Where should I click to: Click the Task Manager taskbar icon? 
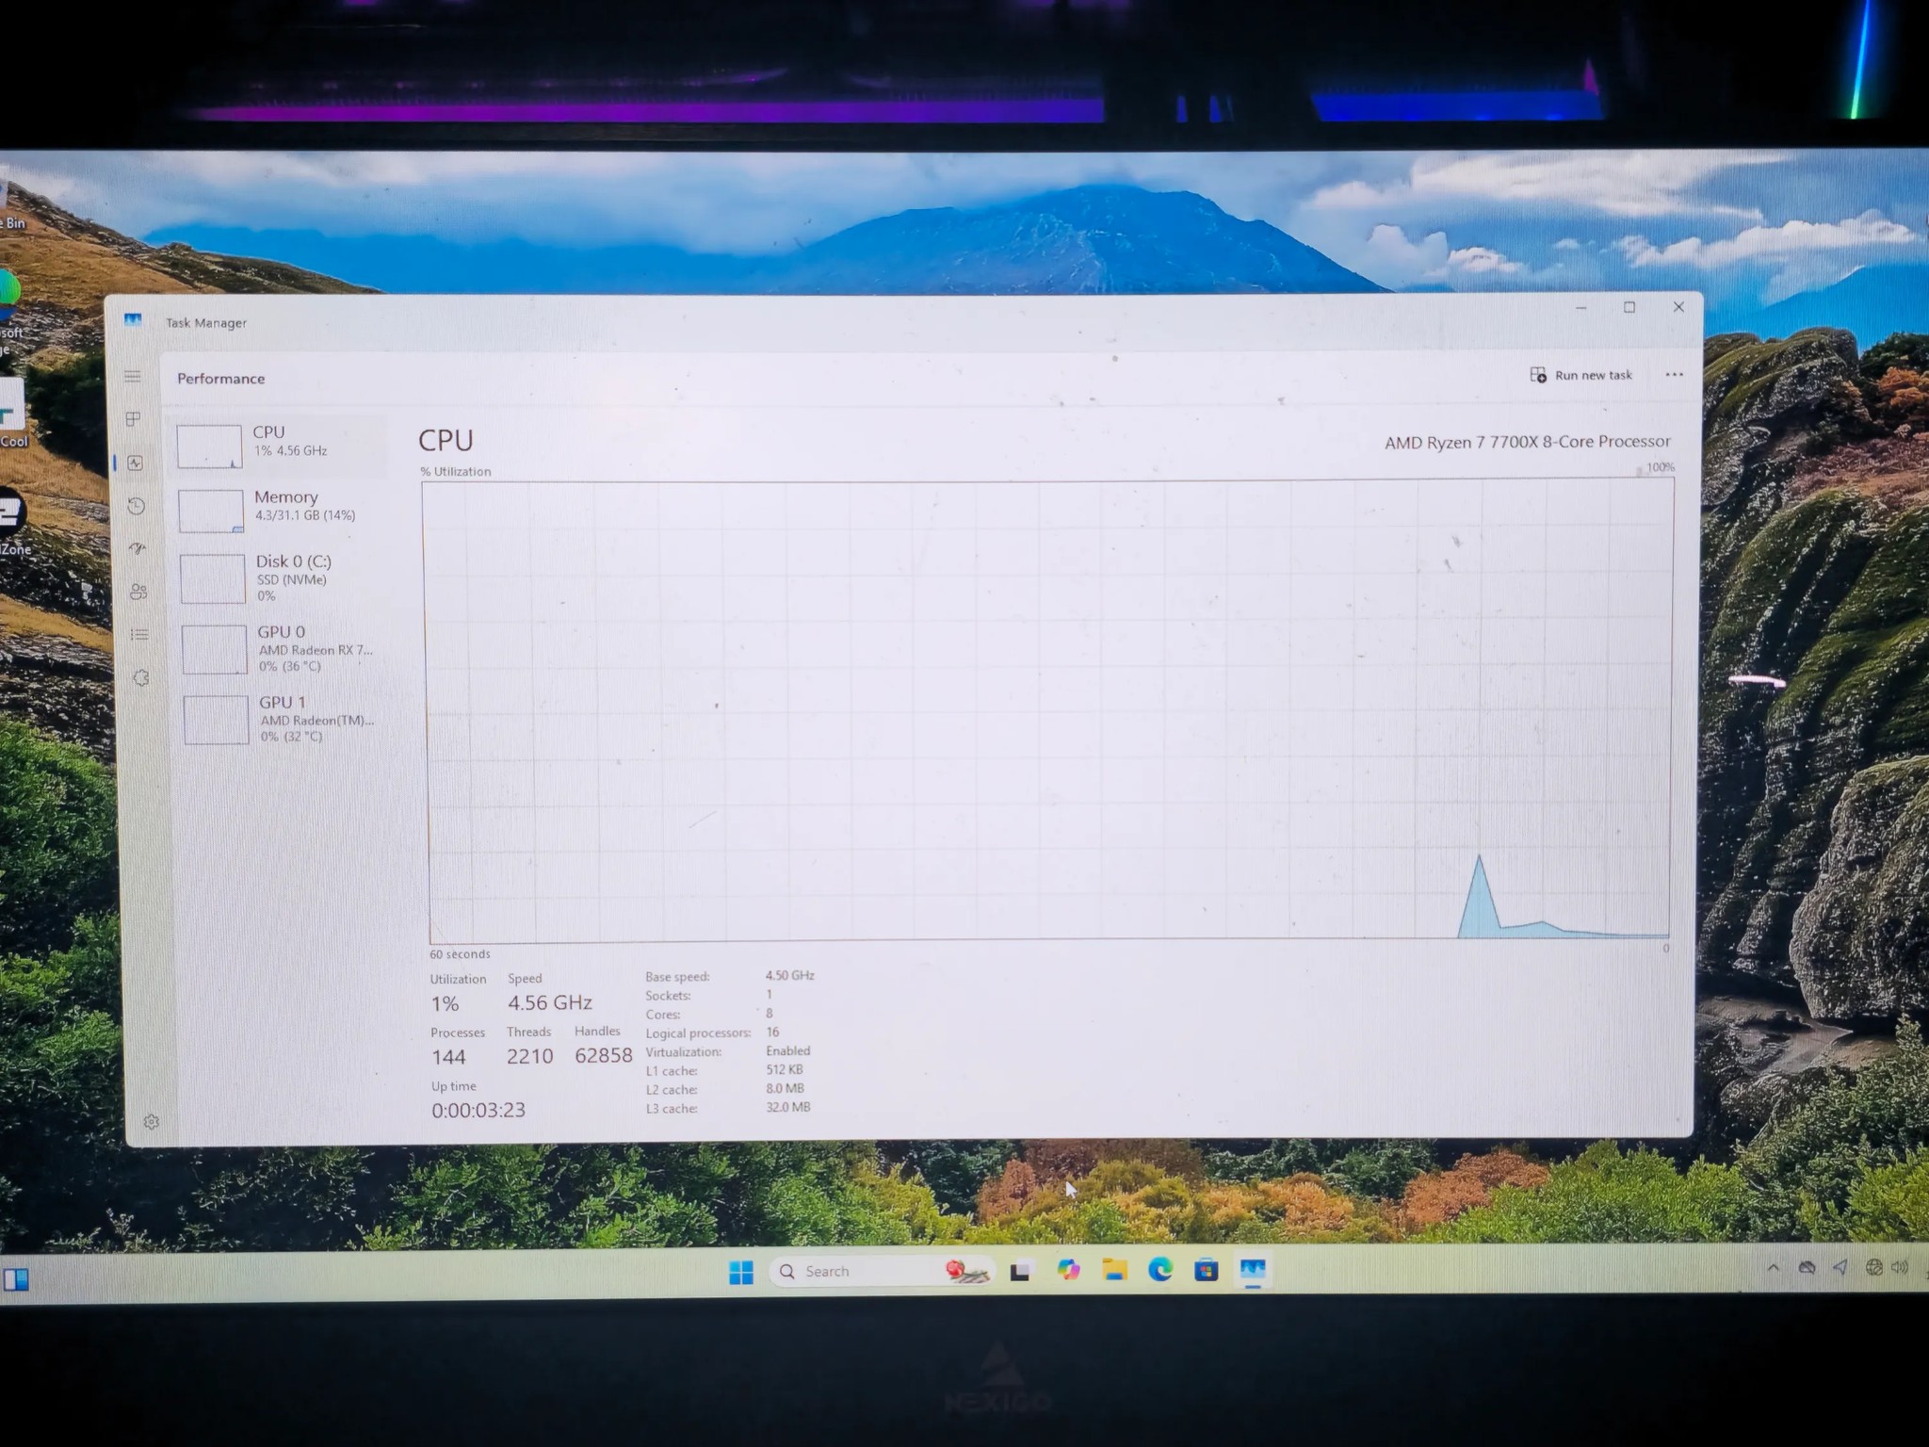click(x=1253, y=1270)
